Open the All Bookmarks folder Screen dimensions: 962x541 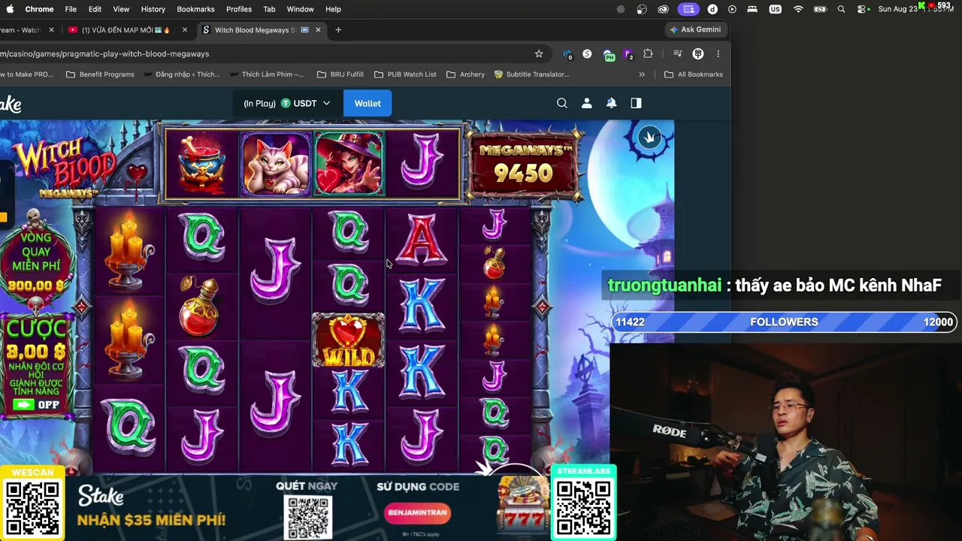693,74
